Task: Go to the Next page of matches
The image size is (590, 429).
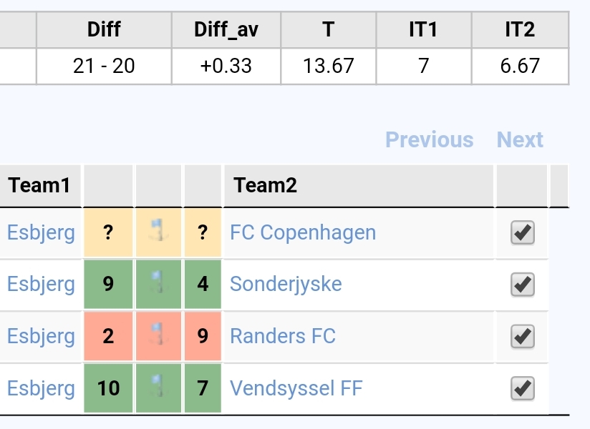Action: [x=520, y=139]
